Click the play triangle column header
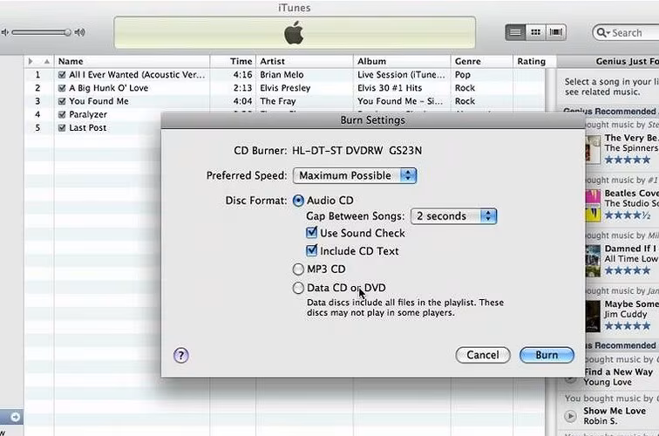 coord(31,61)
